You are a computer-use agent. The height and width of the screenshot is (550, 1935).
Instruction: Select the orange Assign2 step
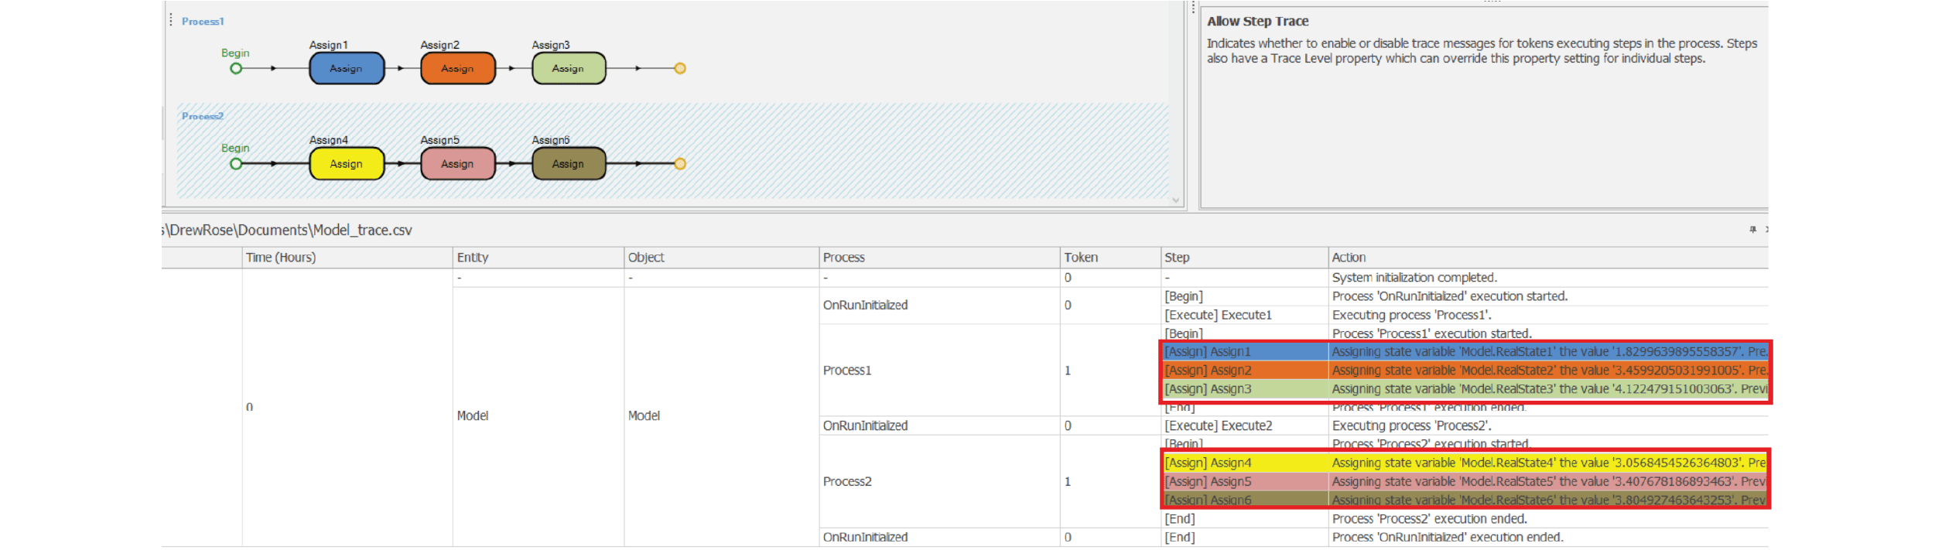(458, 68)
